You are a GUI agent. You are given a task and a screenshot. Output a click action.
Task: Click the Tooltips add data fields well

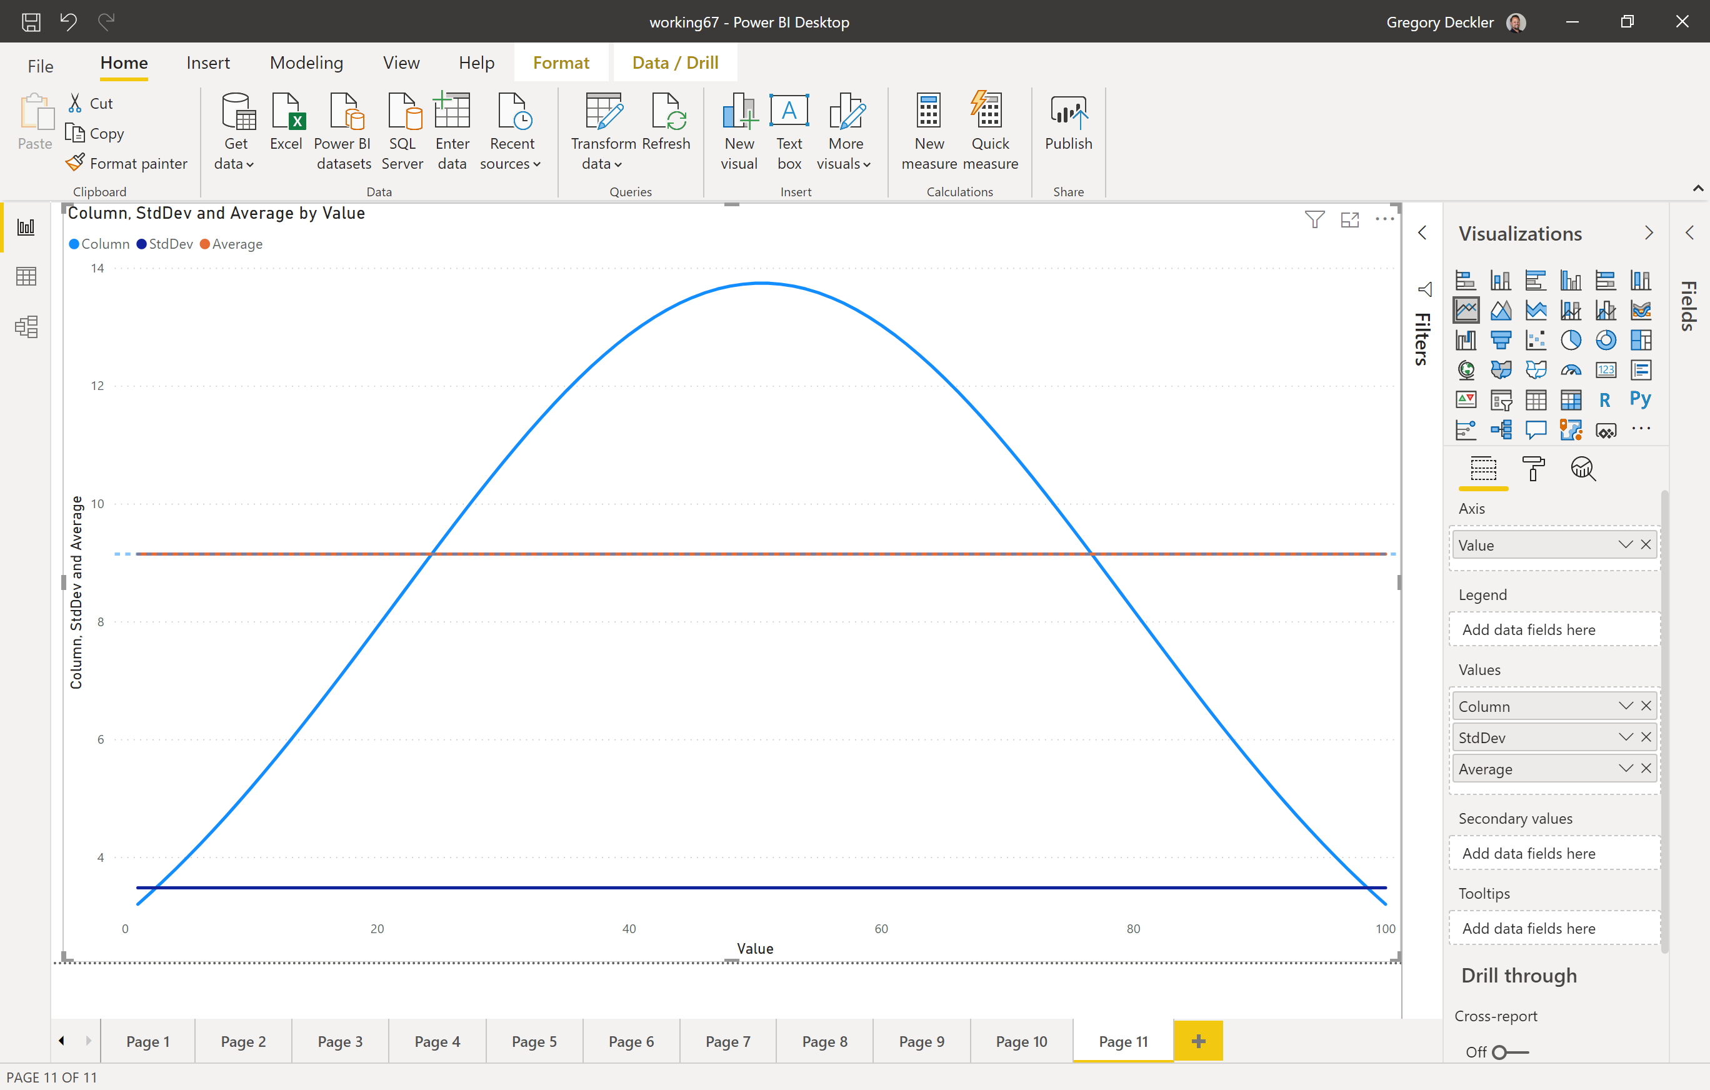point(1554,928)
